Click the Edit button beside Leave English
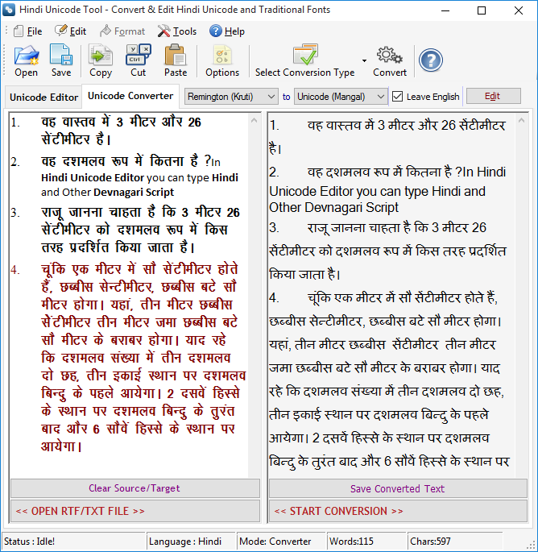 click(x=494, y=96)
